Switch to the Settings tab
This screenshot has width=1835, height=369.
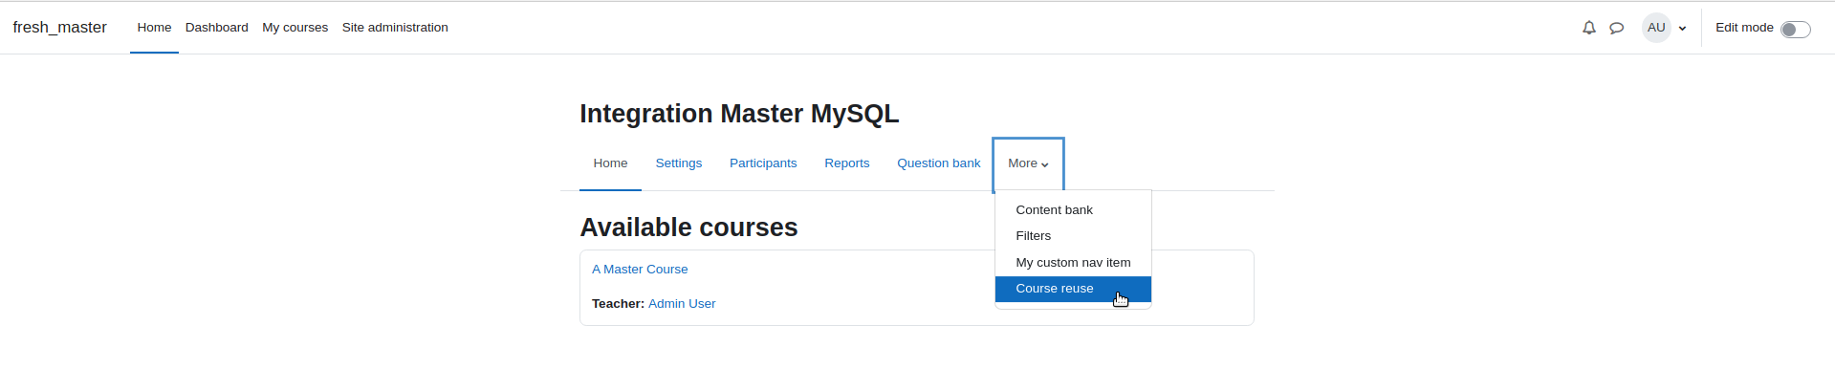point(679,163)
